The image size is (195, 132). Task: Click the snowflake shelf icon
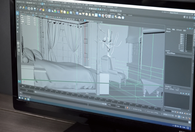tap(71, 13)
